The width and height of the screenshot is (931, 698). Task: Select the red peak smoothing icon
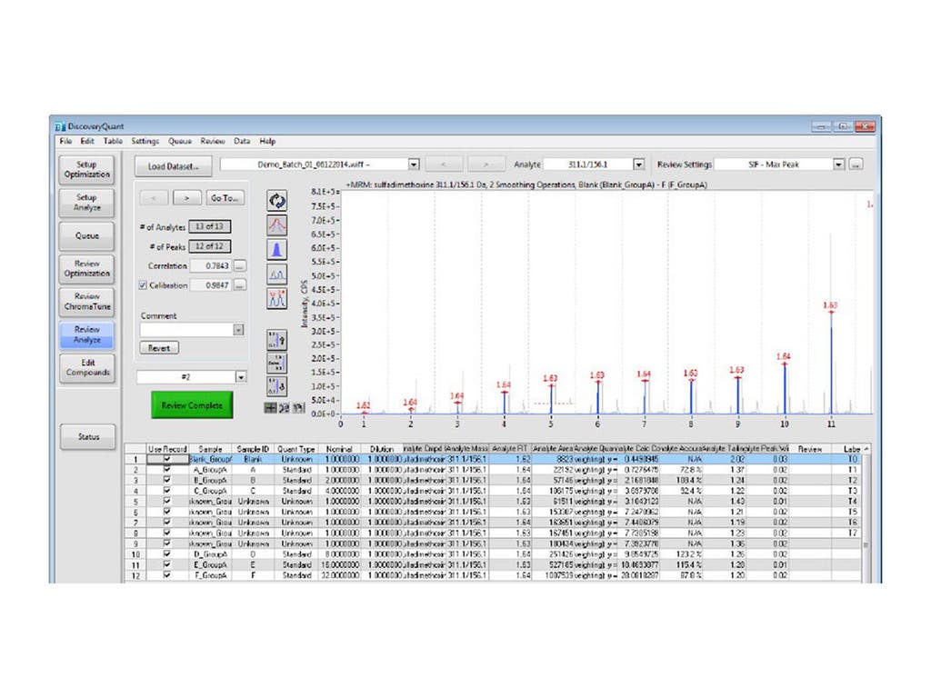[277, 224]
